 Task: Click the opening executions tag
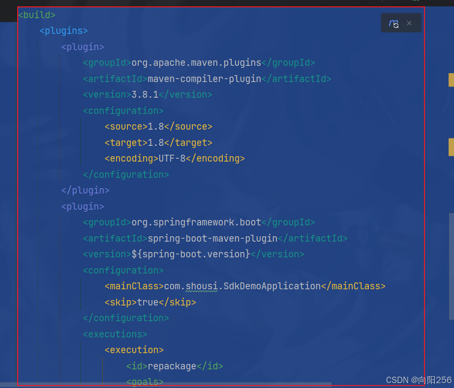point(115,334)
